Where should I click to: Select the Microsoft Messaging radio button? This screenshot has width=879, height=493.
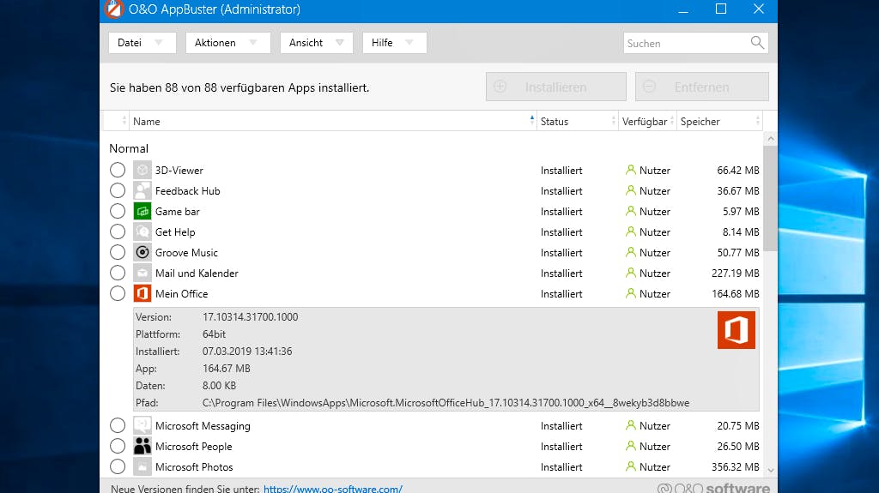pos(118,425)
